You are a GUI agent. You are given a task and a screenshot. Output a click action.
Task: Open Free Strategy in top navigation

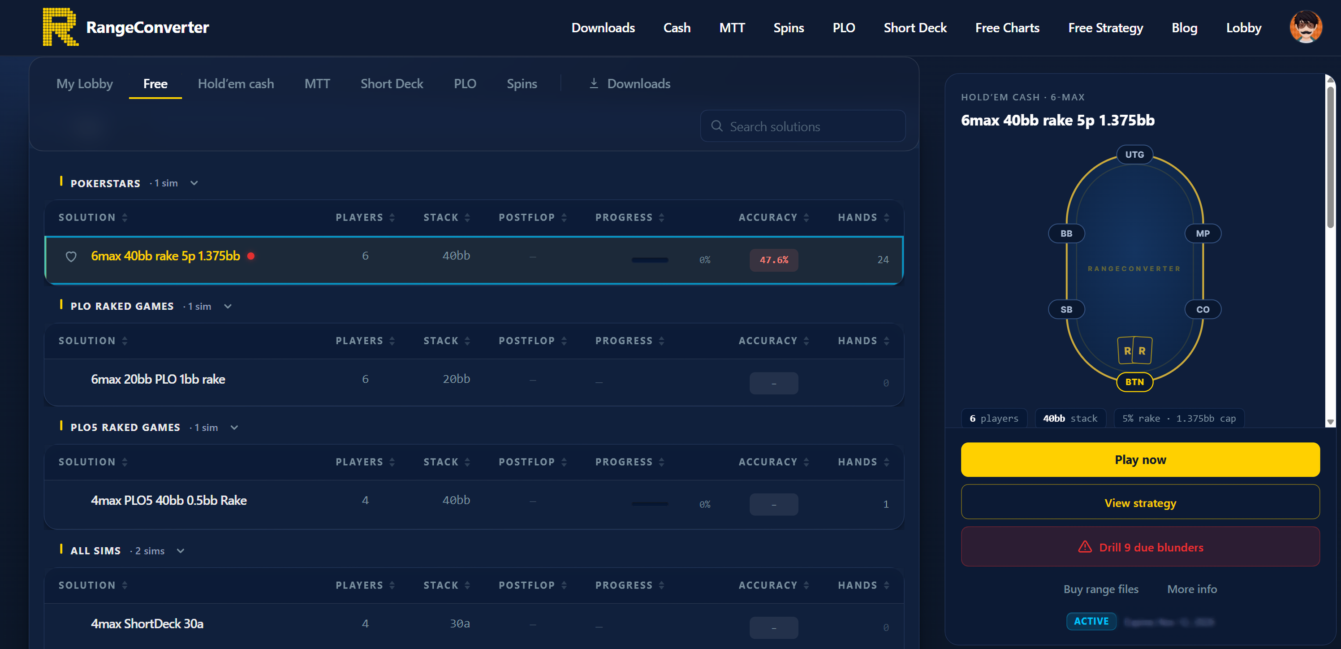coord(1105,28)
